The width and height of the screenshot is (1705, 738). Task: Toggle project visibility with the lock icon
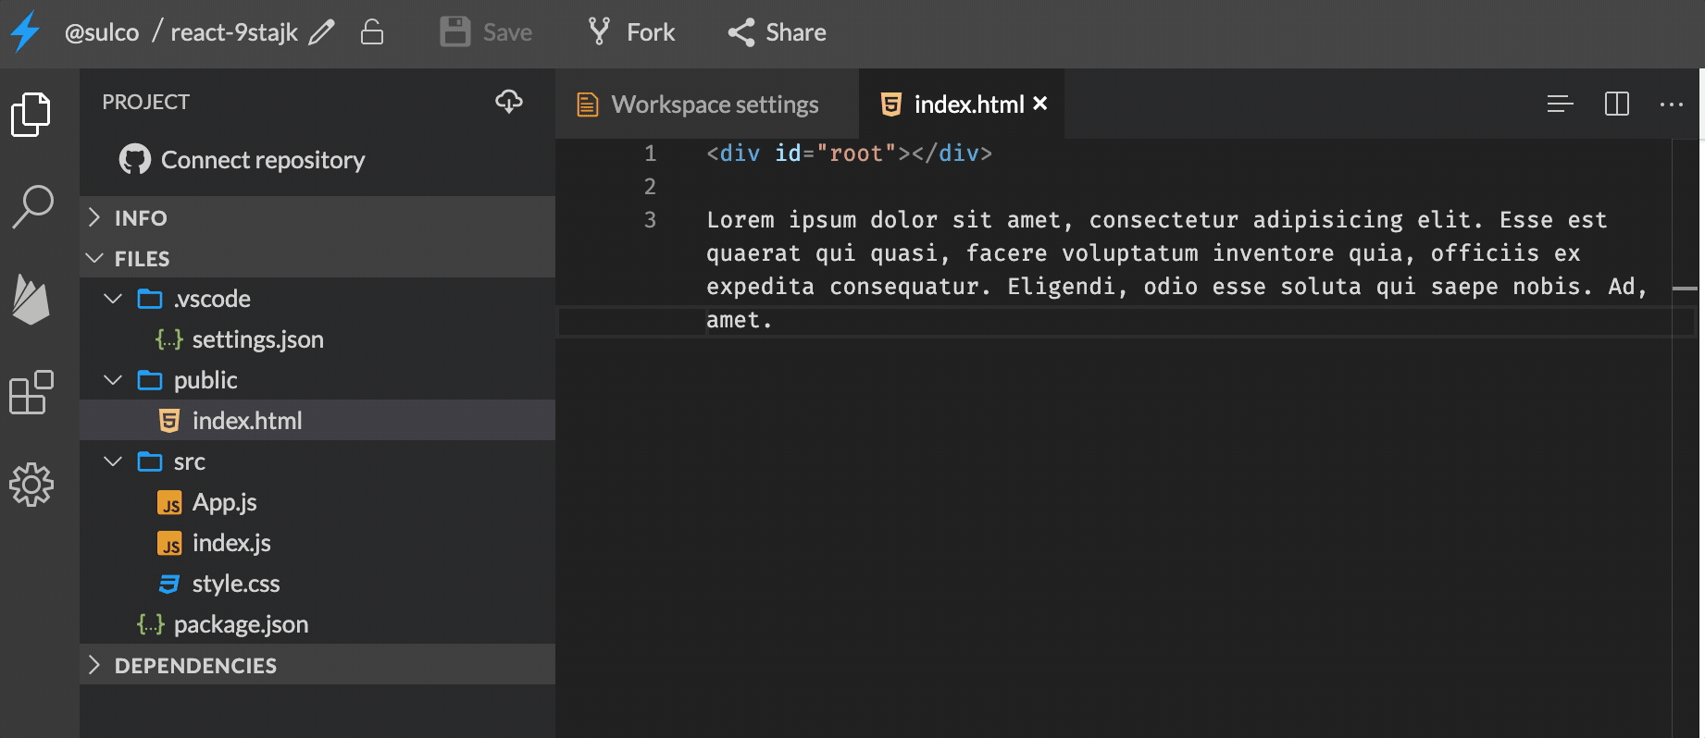pyautogui.click(x=372, y=32)
